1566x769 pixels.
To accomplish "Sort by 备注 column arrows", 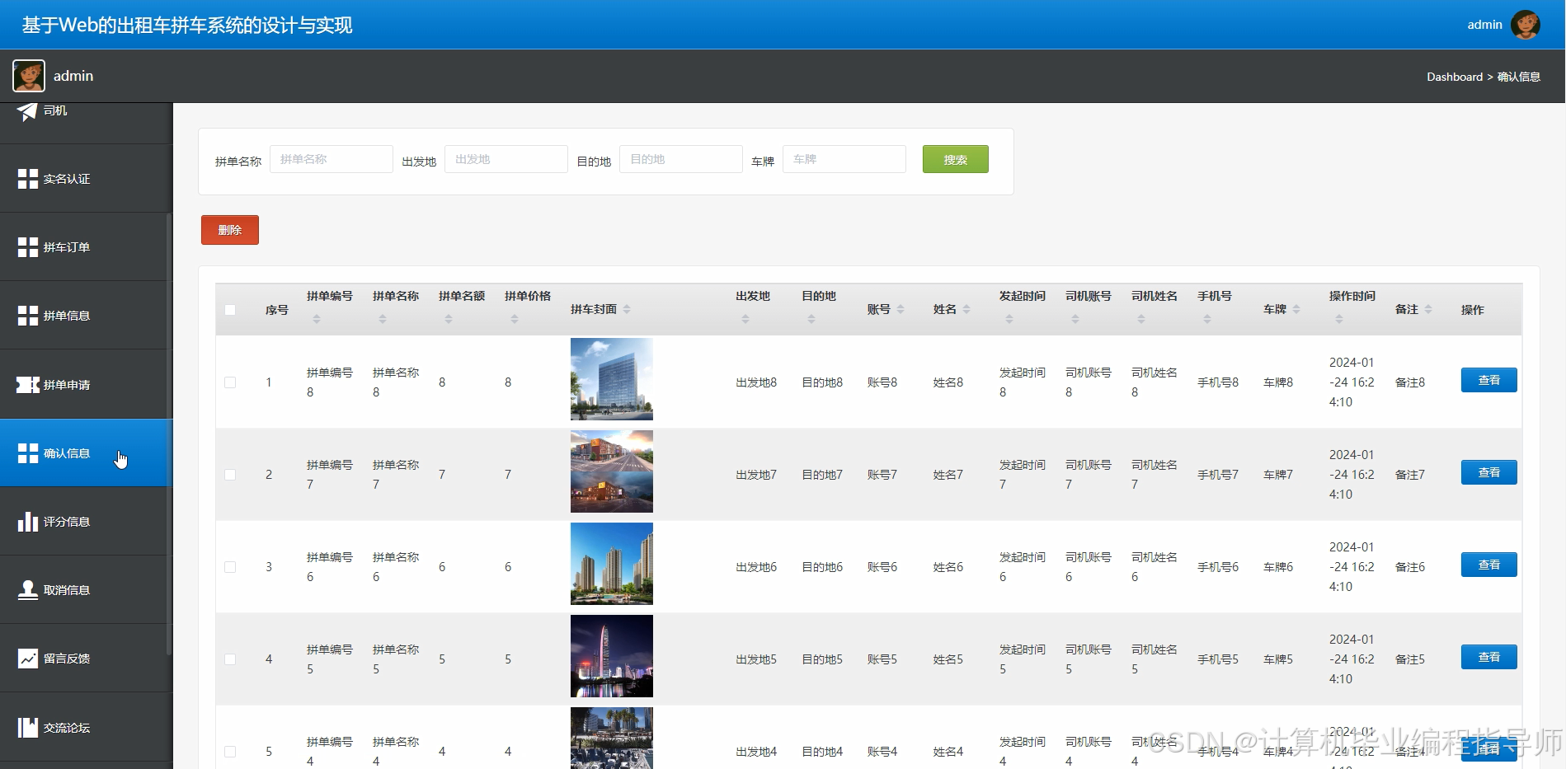I will [1428, 309].
